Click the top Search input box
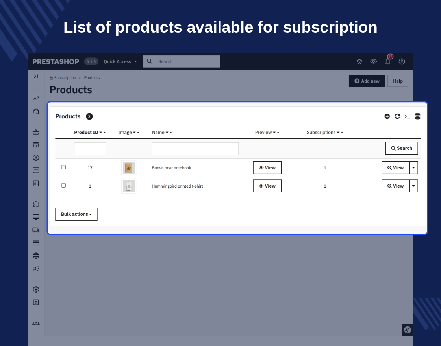Viewport: 441px width, 346px height. 182,61
